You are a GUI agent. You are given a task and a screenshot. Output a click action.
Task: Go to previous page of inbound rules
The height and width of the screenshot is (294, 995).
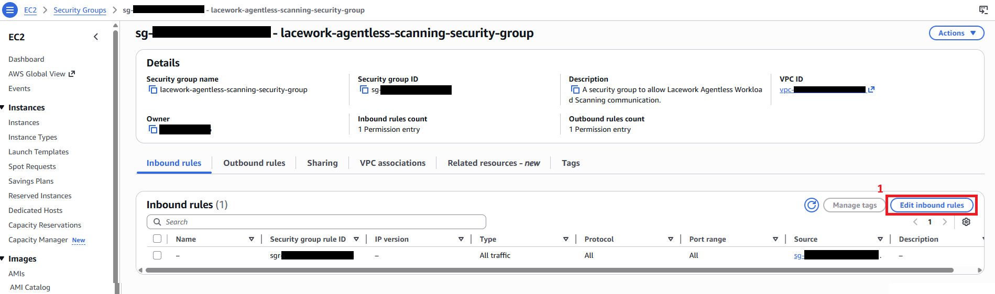click(915, 222)
